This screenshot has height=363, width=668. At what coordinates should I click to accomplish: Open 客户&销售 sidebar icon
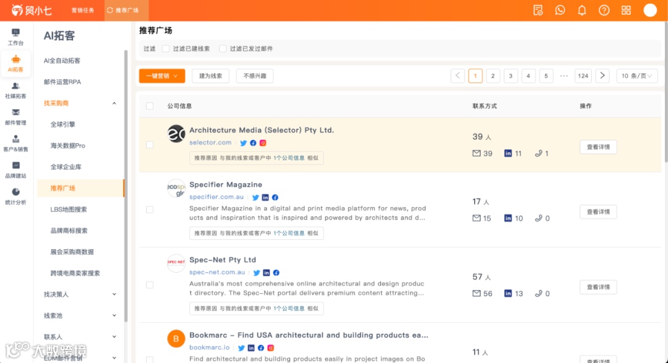15,139
